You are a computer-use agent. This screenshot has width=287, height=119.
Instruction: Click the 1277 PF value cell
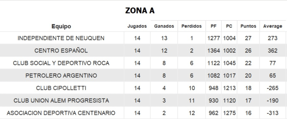pos(214,38)
